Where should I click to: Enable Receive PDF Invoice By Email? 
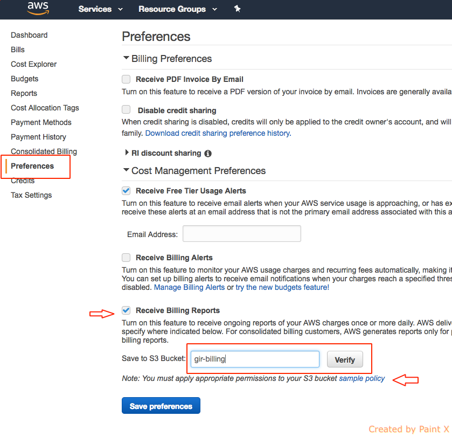(x=126, y=79)
